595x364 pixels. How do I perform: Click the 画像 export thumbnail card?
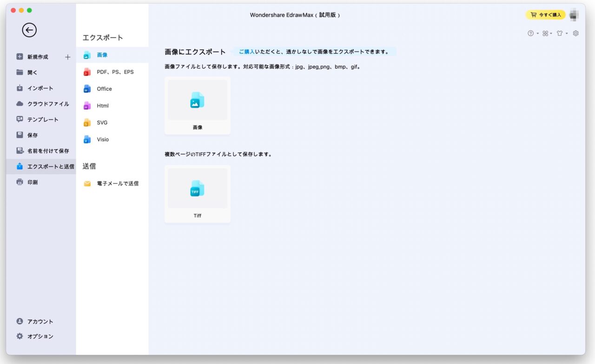[197, 105]
